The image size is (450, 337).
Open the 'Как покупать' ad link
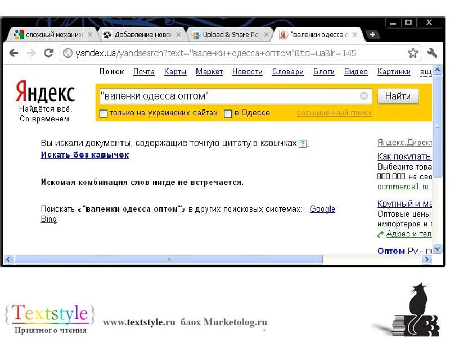tap(404, 157)
